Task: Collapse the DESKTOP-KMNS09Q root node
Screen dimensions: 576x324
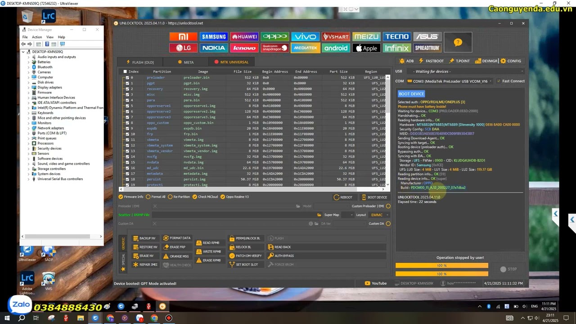Action: coord(23,52)
